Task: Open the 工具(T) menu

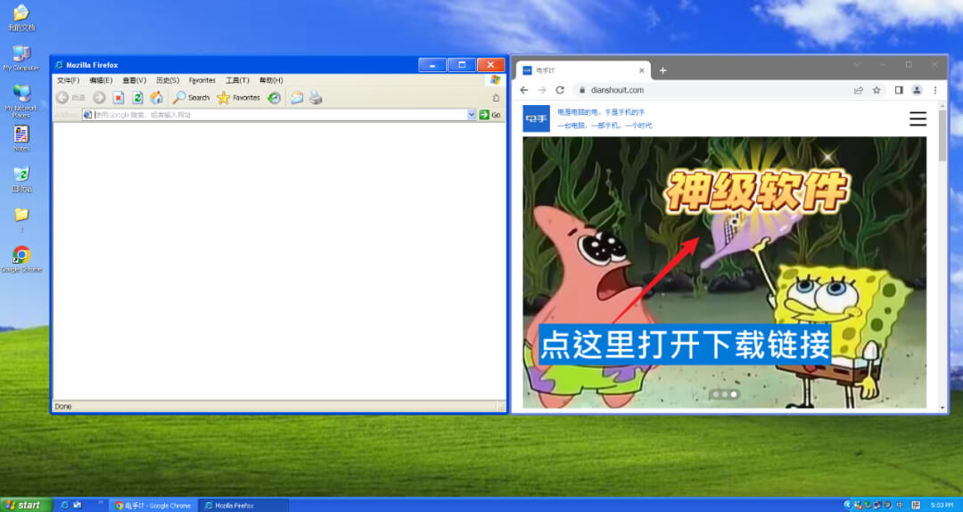Action: [x=237, y=80]
